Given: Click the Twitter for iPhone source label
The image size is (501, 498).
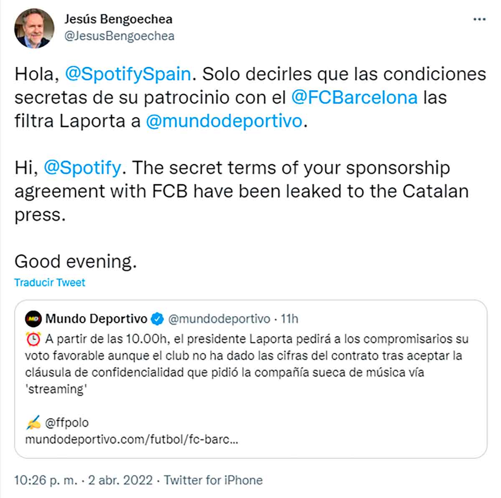Looking at the screenshot, I should click(213, 480).
